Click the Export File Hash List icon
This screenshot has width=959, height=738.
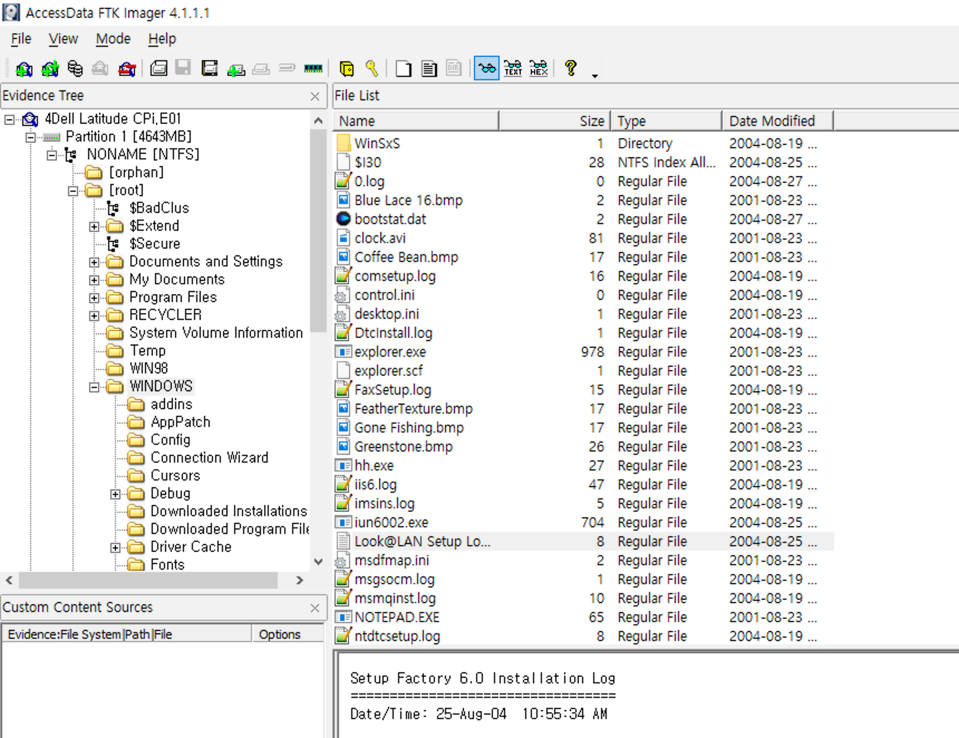(429, 69)
